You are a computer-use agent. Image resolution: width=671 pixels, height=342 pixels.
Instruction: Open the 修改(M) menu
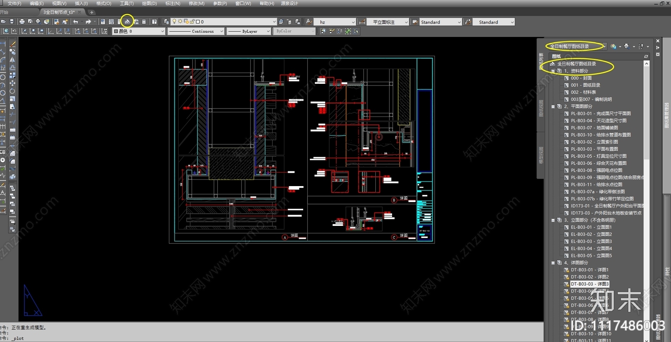pyautogui.click(x=196, y=3)
